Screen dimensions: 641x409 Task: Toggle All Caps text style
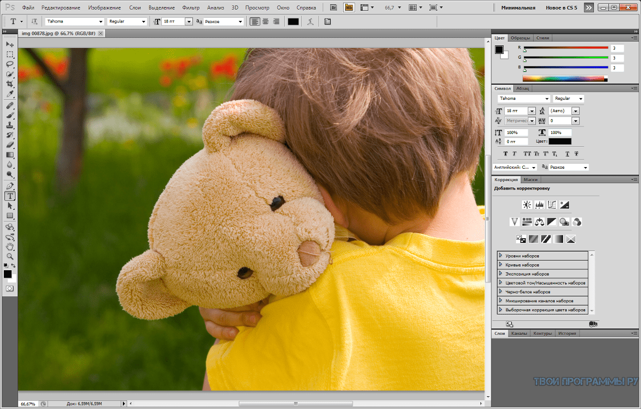pos(527,154)
